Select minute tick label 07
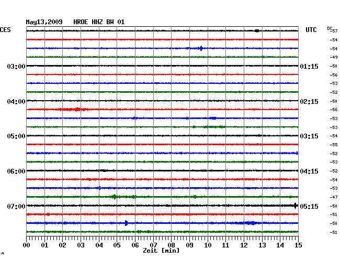The width and height of the screenshot is (340, 259). pos(153,245)
